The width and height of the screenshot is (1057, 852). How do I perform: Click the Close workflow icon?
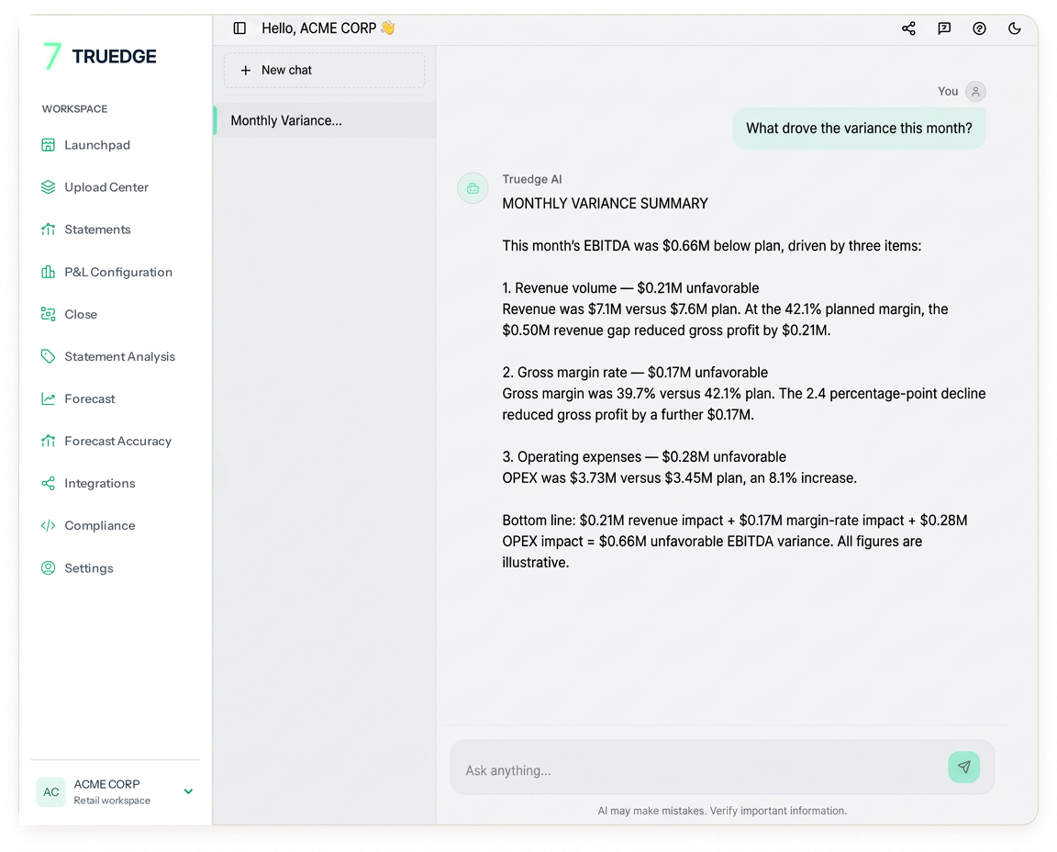48,314
